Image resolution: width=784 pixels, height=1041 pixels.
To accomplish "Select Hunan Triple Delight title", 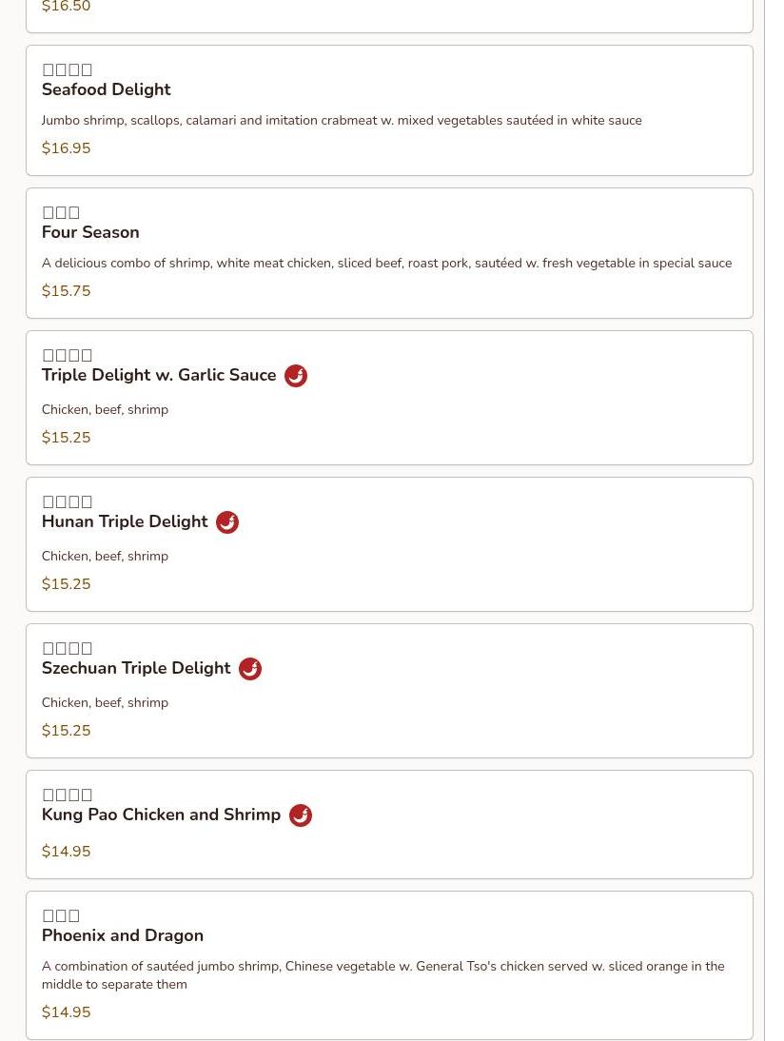I will 125,521.
